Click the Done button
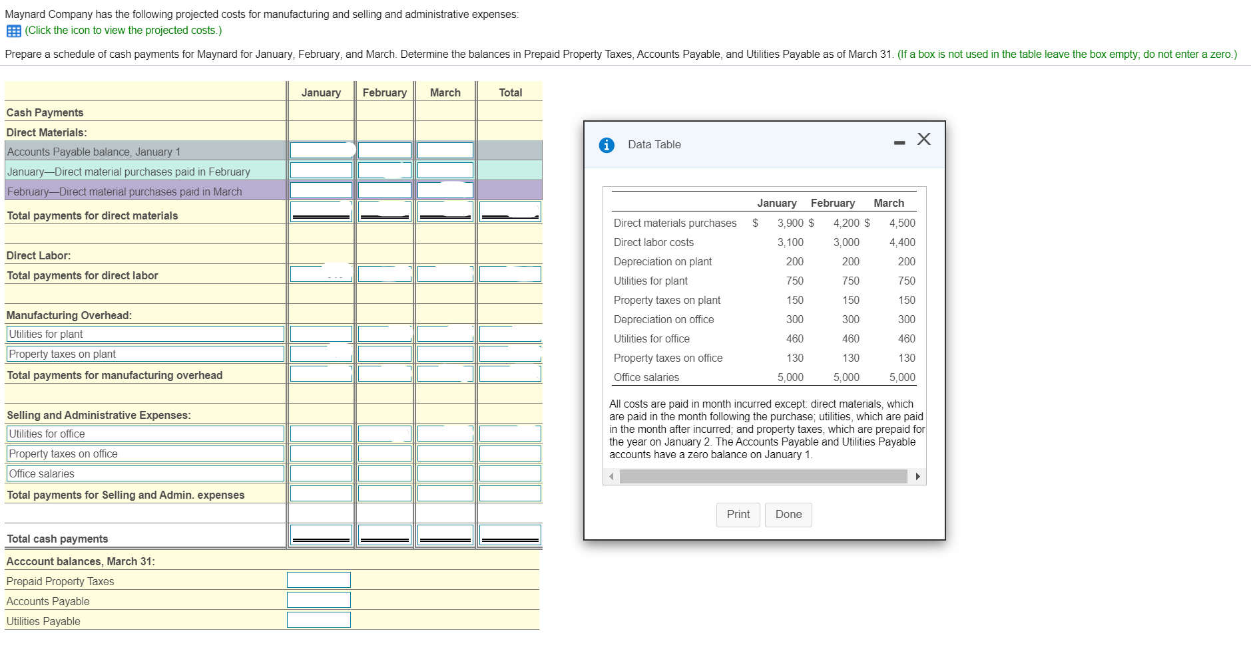This screenshot has width=1251, height=651. pos(789,515)
